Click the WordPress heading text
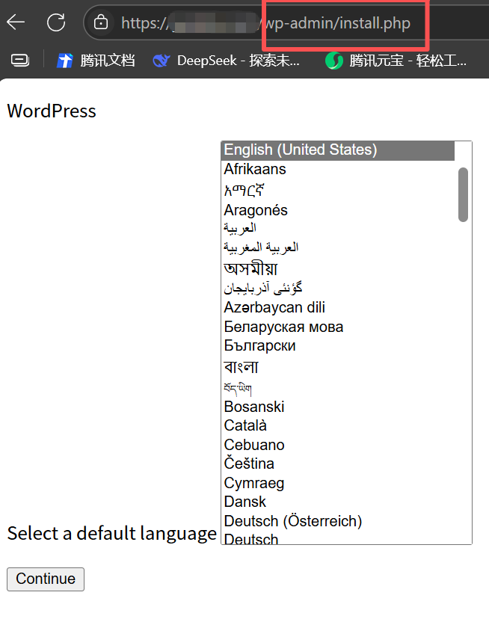This screenshot has height=619, width=489. tap(52, 111)
